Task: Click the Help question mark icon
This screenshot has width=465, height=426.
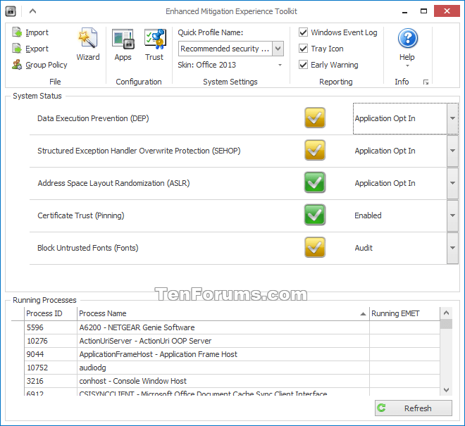Action: pyautogui.click(x=407, y=38)
